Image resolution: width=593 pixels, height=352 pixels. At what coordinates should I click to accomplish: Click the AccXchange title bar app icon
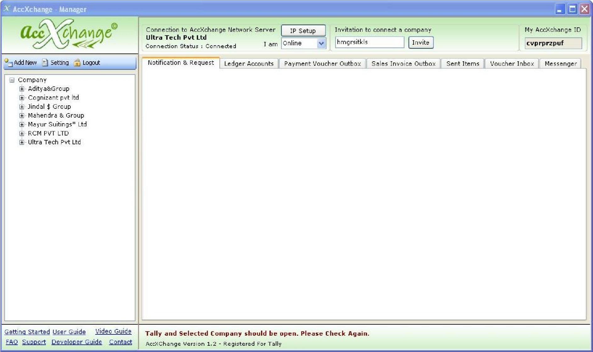(x=7, y=9)
